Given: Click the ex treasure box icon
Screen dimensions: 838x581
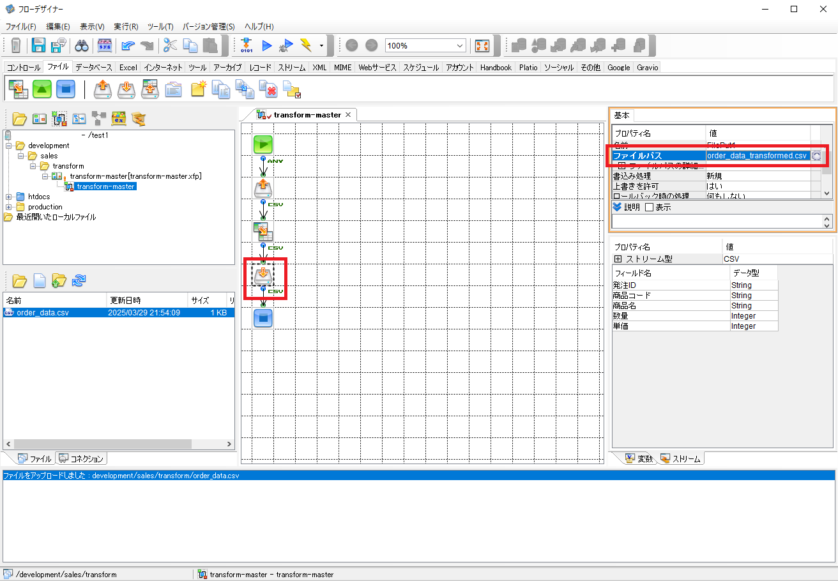Looking at the screenshot, I should (x=119, y=118).
